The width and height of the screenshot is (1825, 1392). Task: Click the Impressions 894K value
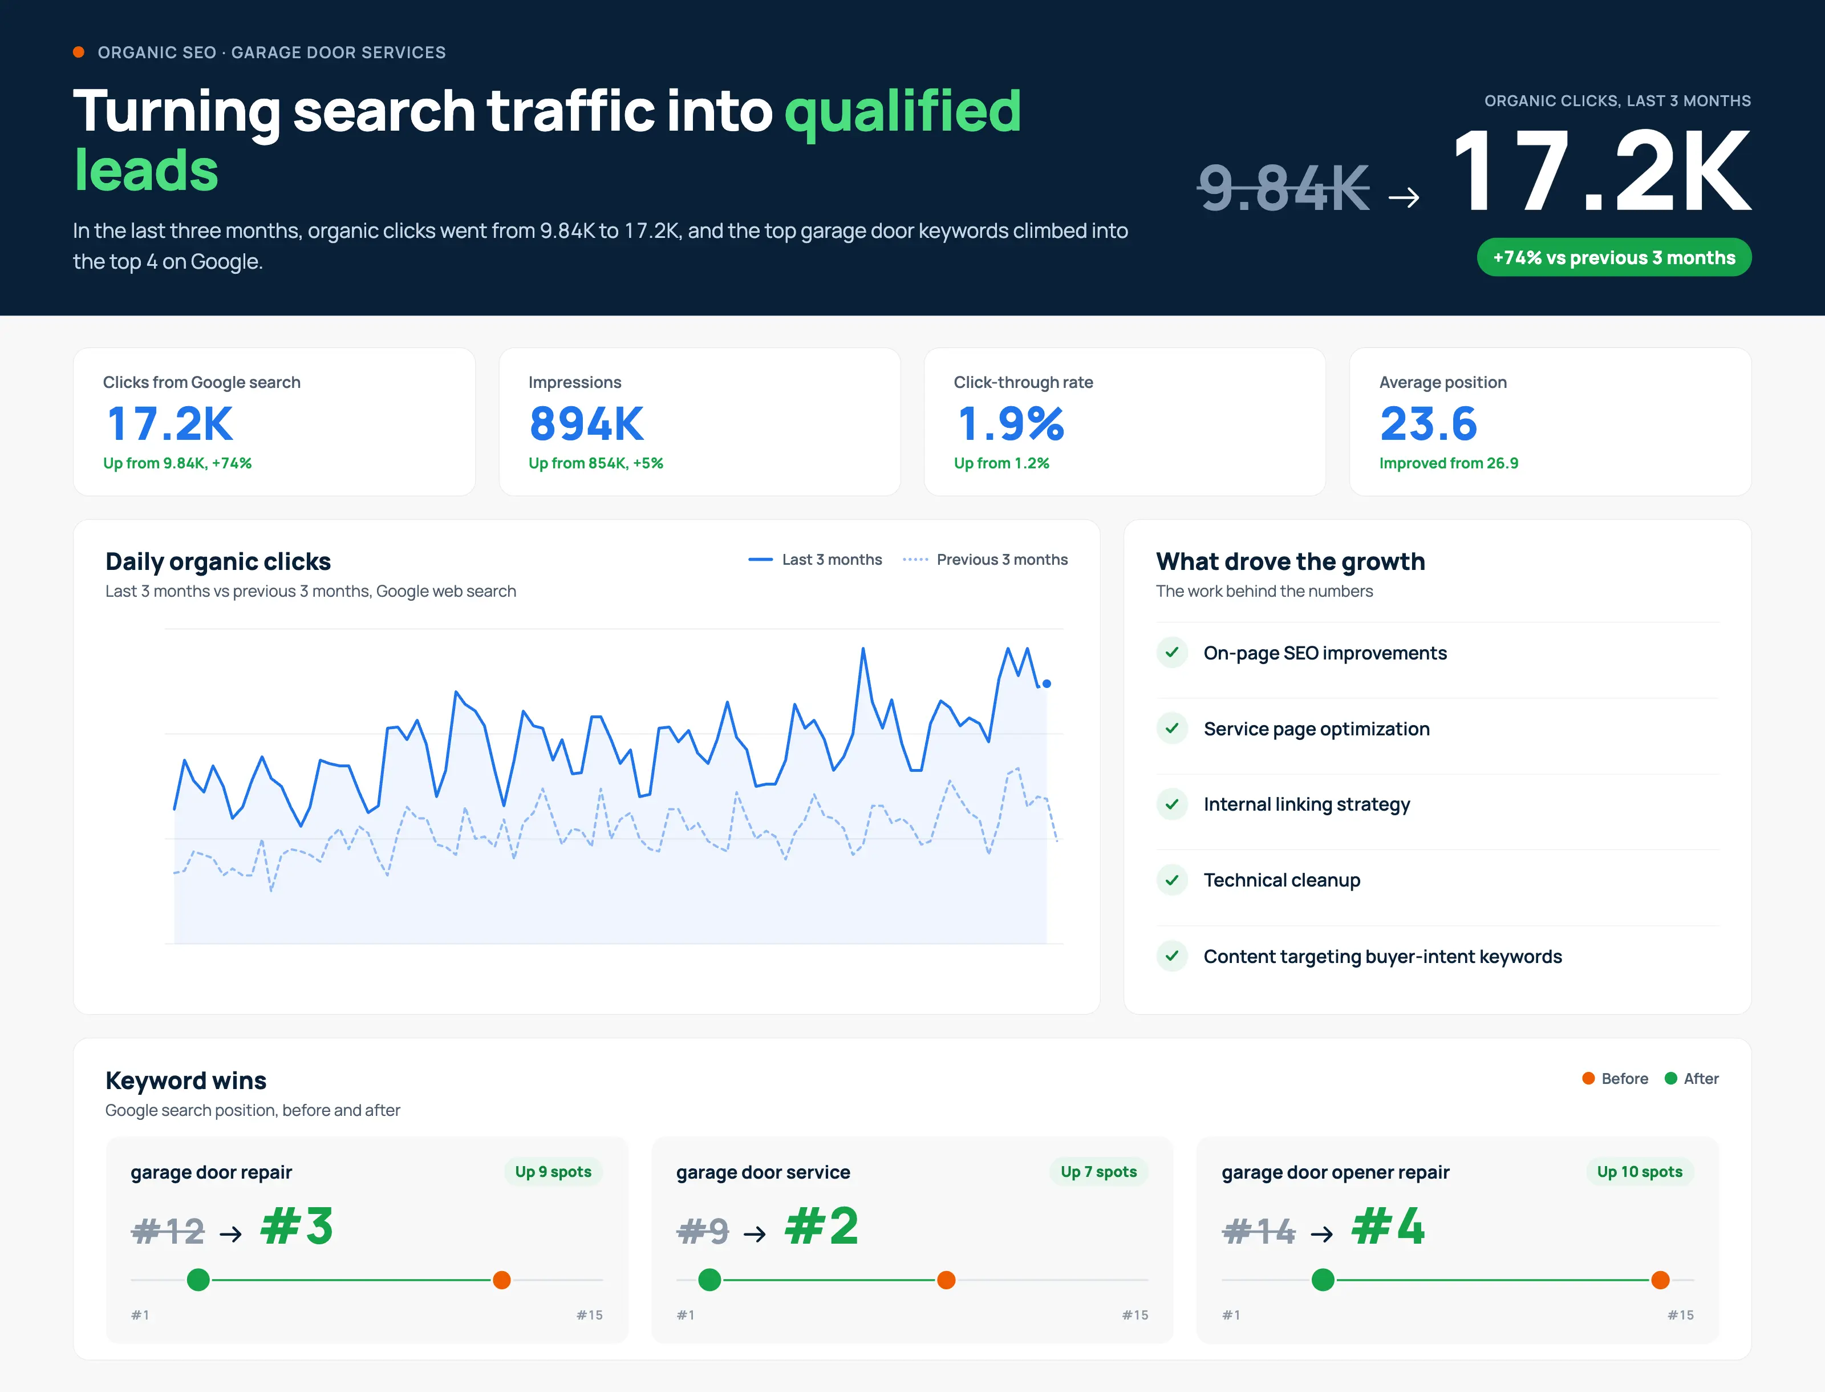click(x=586, y=423)
